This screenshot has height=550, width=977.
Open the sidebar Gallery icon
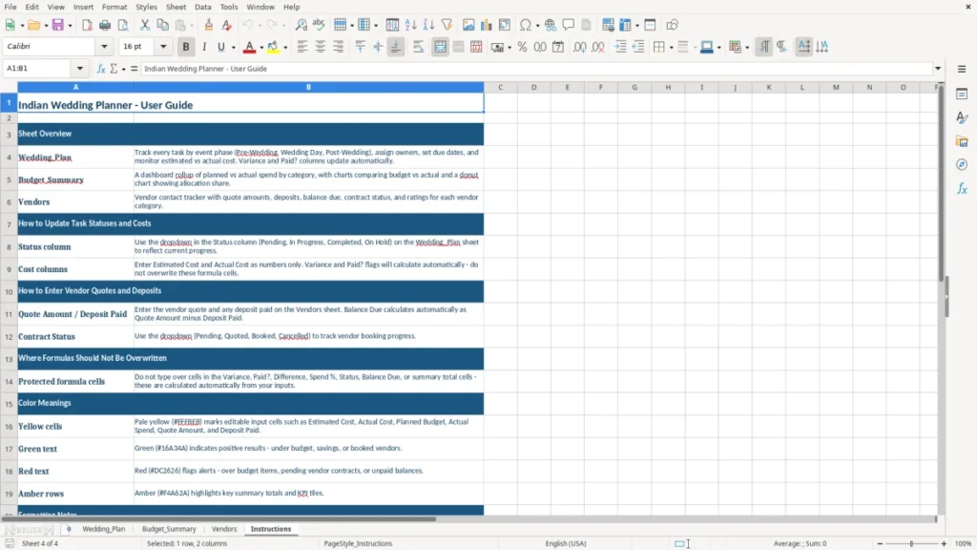(962, 141)
